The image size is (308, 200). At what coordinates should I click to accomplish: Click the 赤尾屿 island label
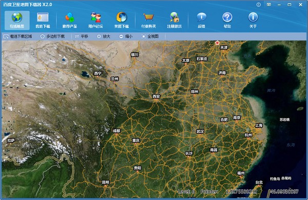pos(286,179)
